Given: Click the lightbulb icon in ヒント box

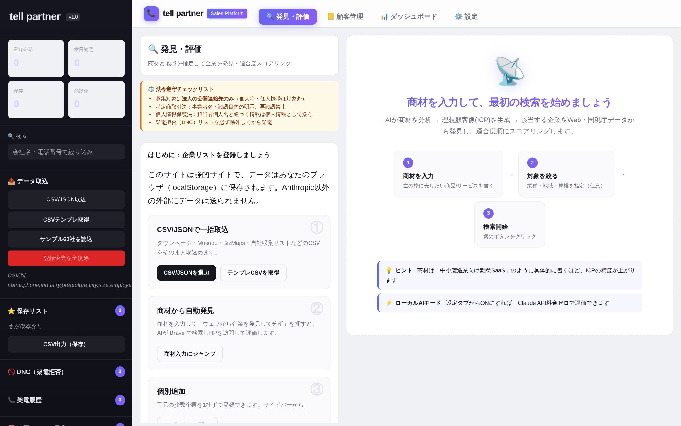Looking at the screenshot, I should click(389, 270).
